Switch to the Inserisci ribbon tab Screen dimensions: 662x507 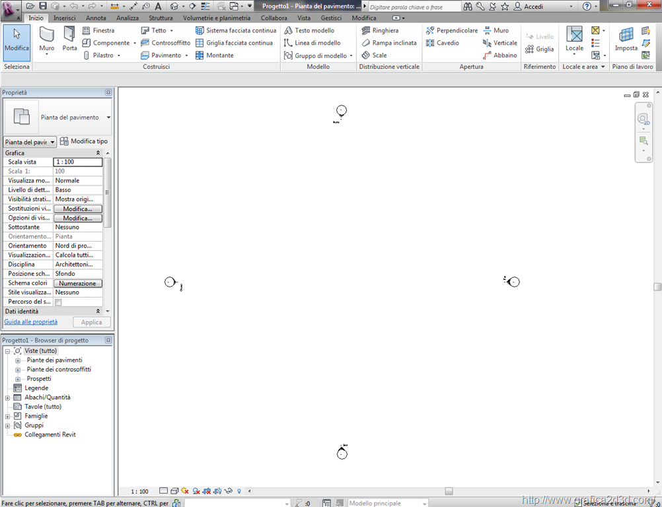[64, 18]
